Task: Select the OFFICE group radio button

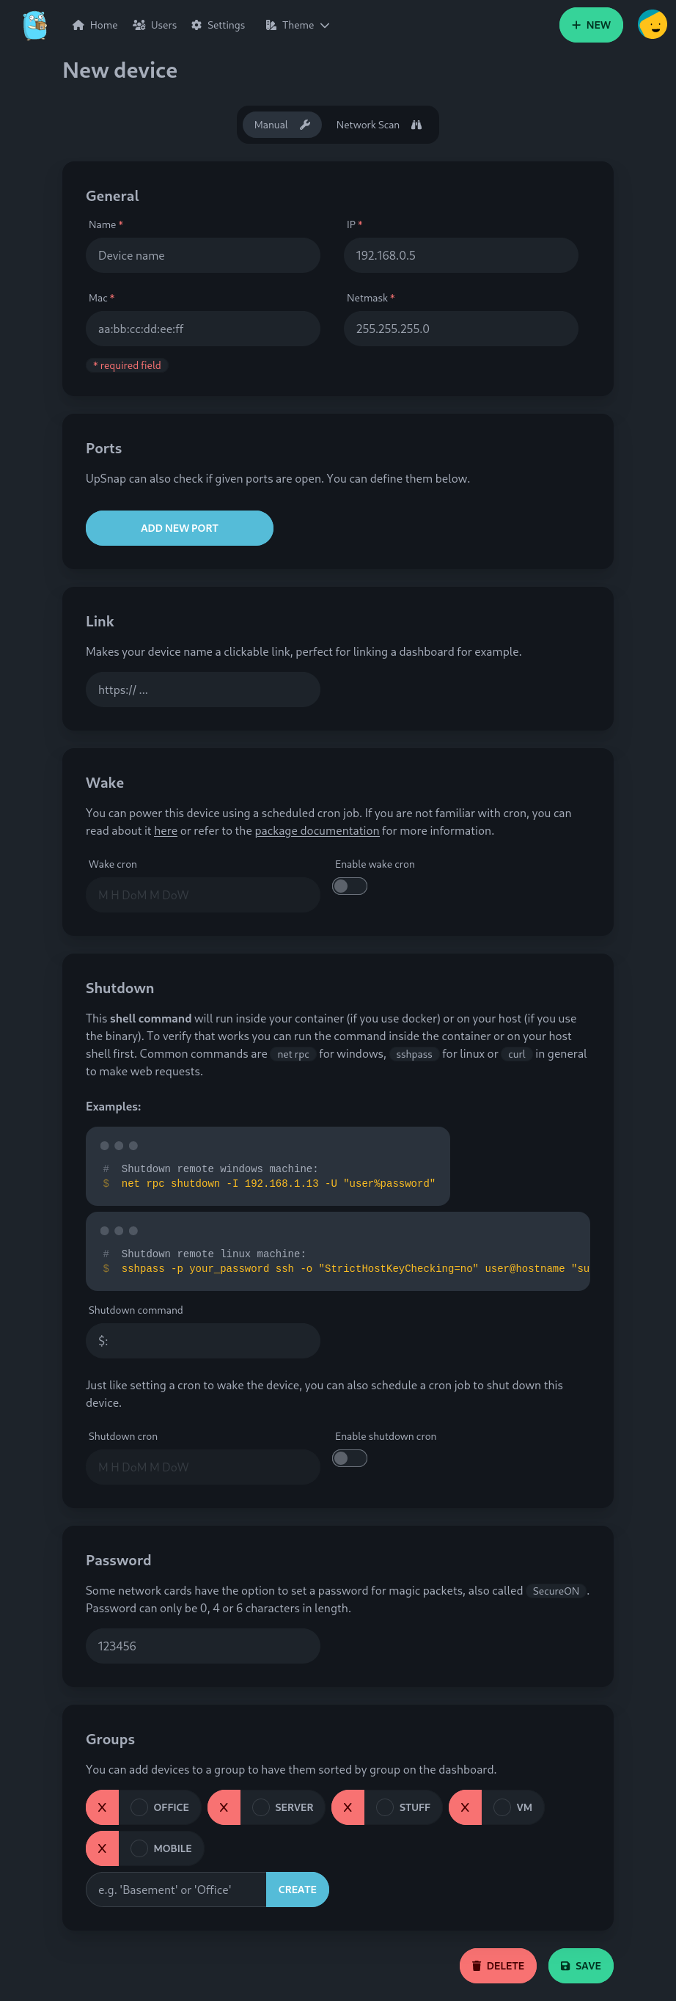Action: 140,1807
